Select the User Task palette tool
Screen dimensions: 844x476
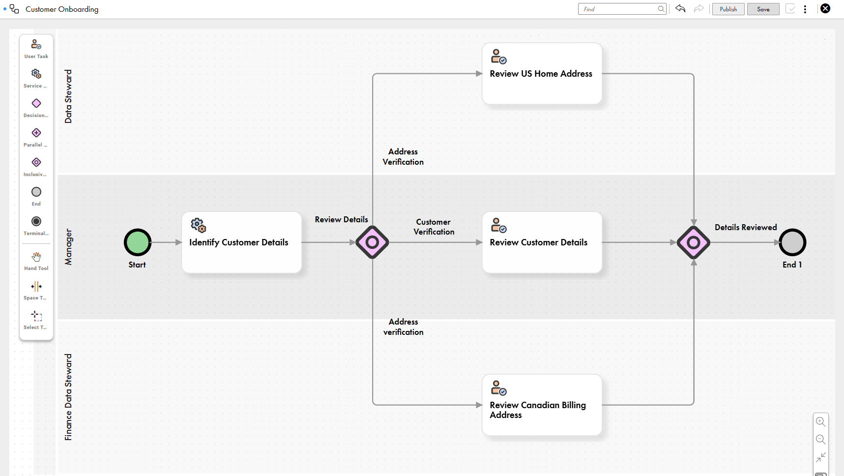[x=36, y=49]
